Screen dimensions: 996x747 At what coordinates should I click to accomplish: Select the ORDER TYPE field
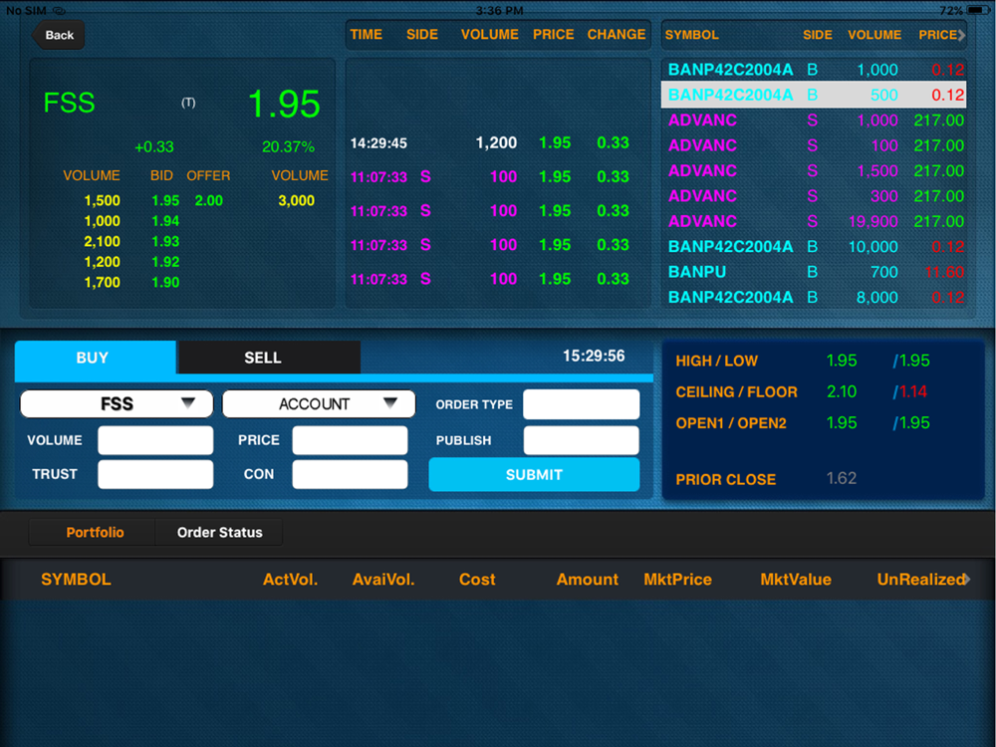pyautogui.click(x=581, y=404)
